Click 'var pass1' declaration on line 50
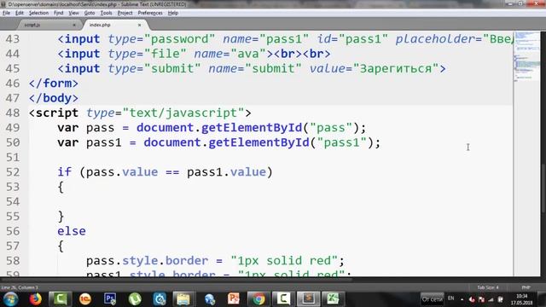The width and height of the screenshot is (546, 307). (90, 142)
